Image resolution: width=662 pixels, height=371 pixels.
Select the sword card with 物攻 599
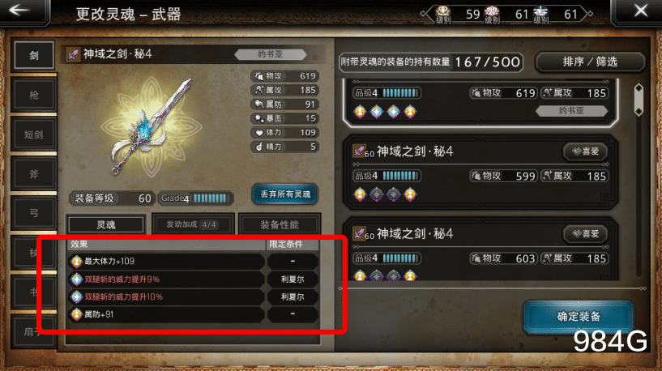tap(480, 173)
